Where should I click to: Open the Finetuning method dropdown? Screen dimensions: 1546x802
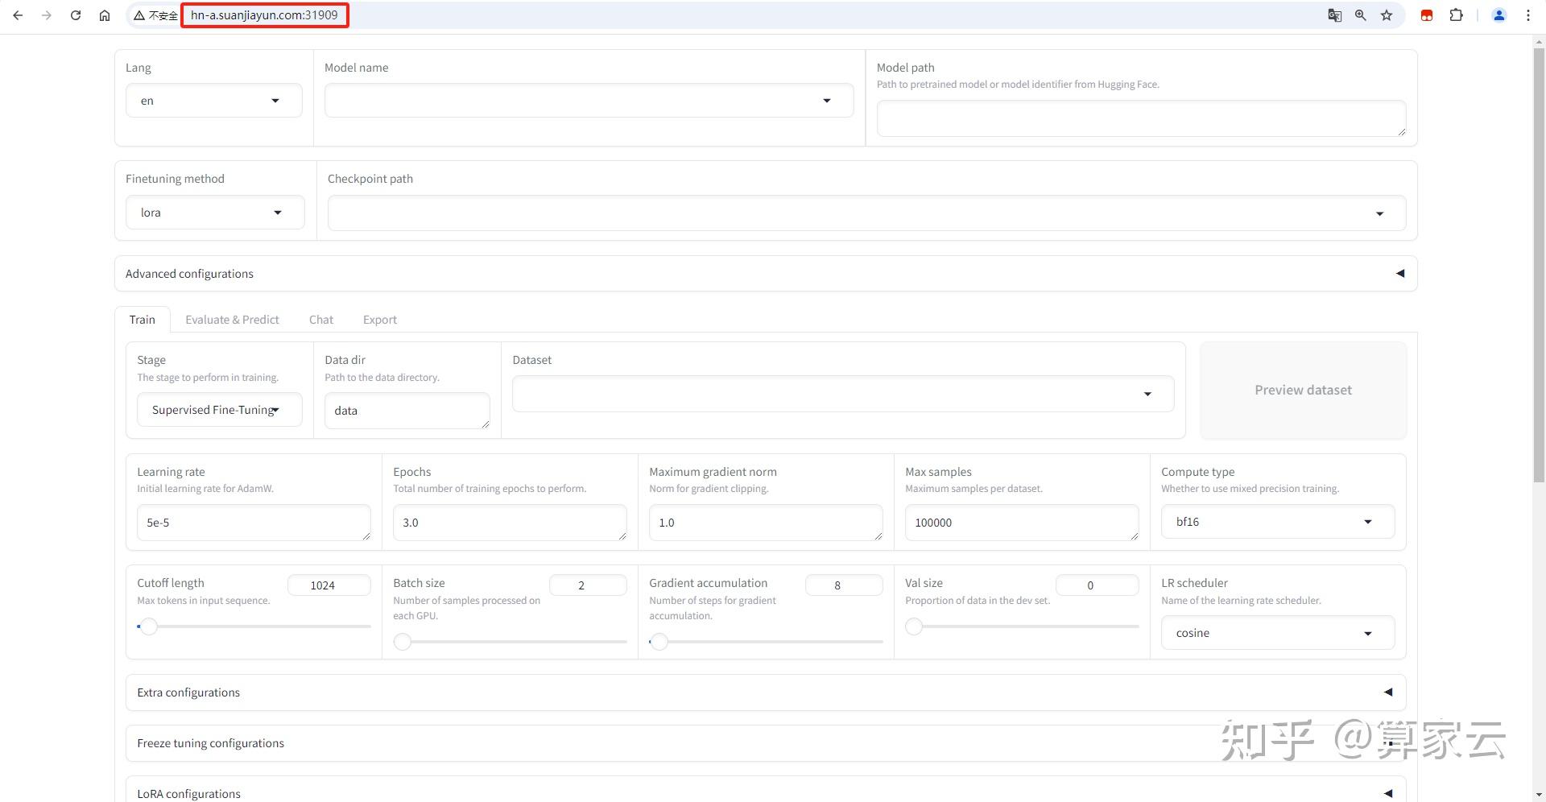coord(215,213)
